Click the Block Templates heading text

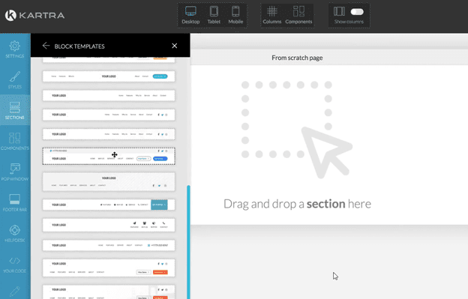click(79, 46)
